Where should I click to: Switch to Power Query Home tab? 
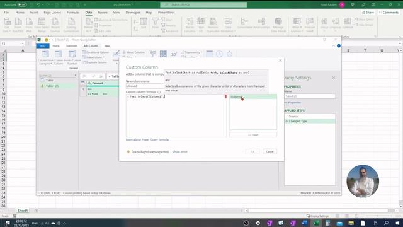(56, 46)
